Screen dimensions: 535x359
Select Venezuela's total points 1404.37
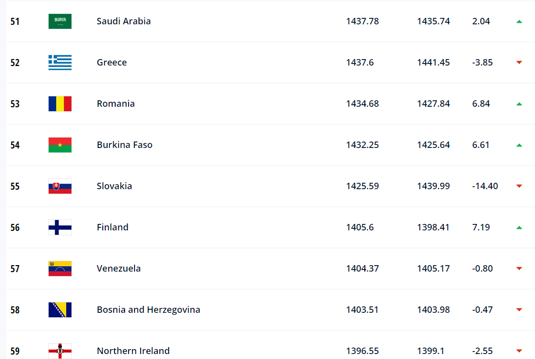tap(362, 269)
